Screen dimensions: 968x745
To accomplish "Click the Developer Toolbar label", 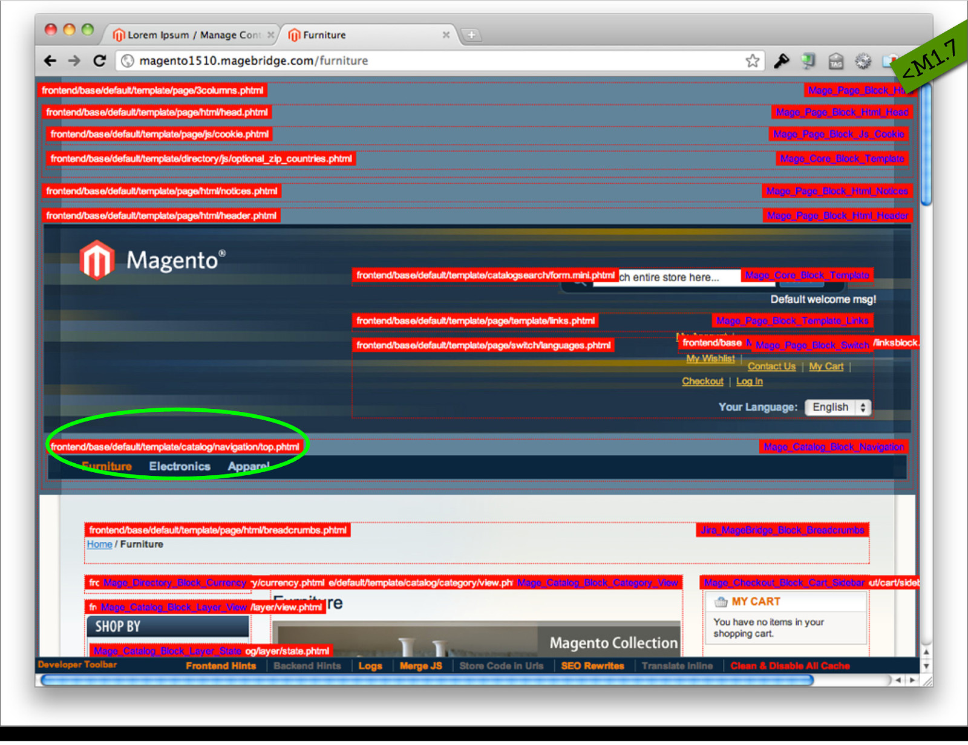I will click(77, 665).
